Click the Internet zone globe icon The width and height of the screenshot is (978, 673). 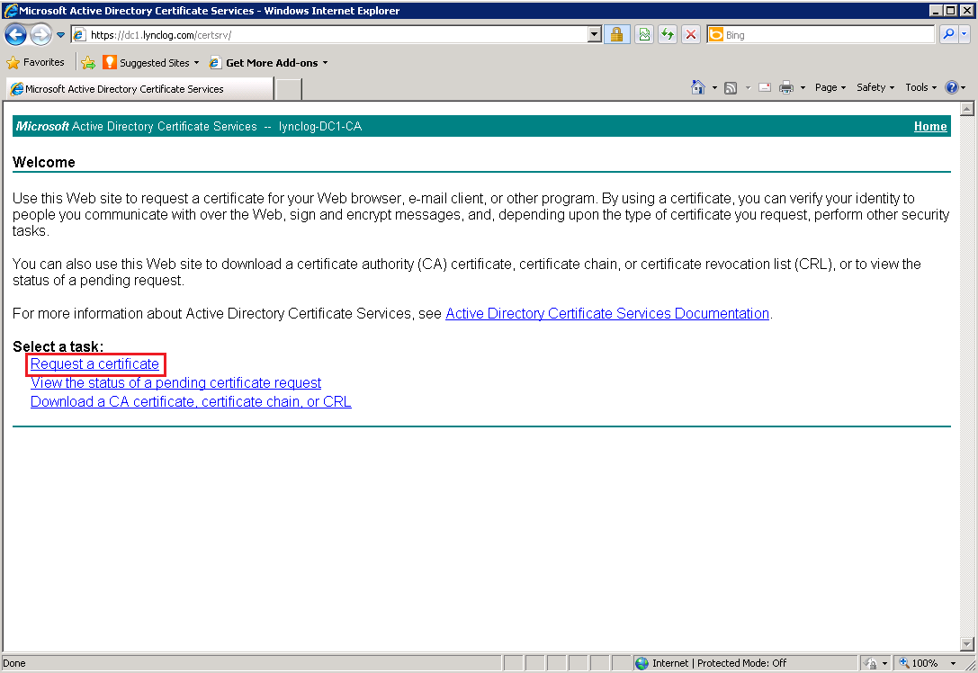pos(642,663)
